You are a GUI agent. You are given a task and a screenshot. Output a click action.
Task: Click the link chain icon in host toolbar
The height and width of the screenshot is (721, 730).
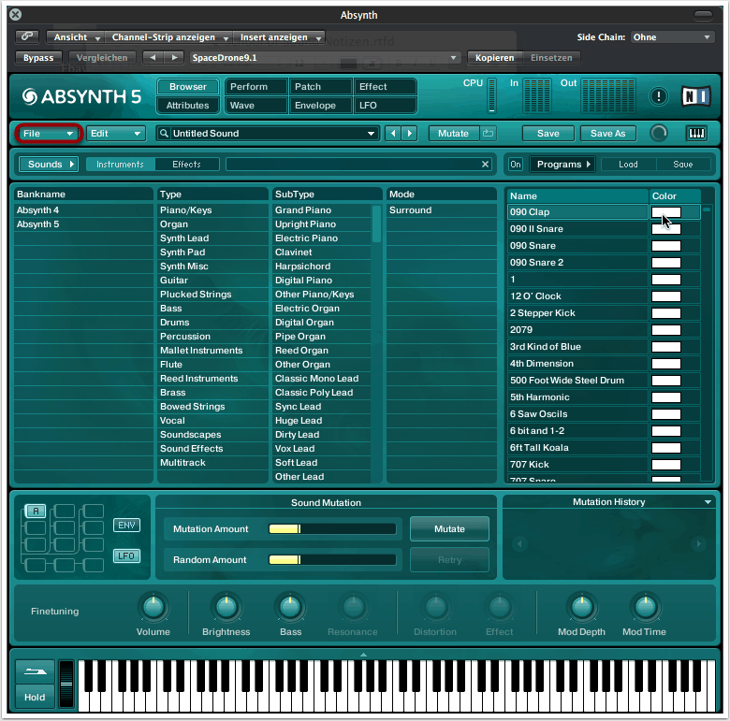(x=28, y=37)
